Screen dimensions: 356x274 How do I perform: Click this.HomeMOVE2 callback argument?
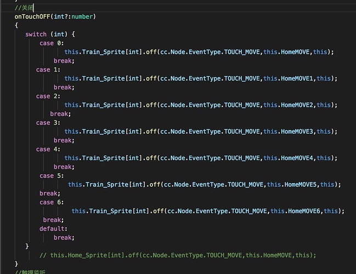pos(289,105)
